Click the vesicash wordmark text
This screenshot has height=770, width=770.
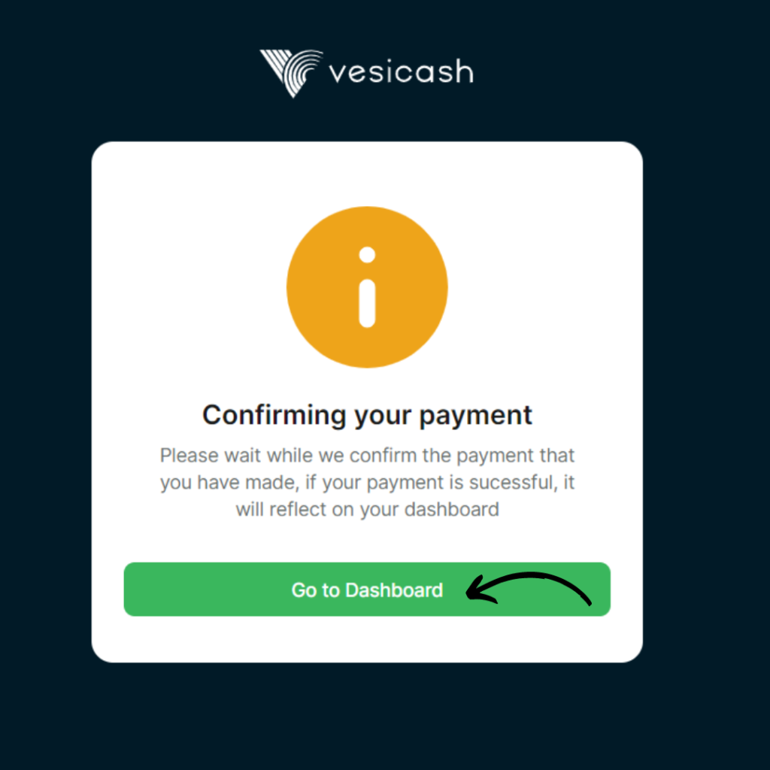pyautogui.click(x=402, y=71)
